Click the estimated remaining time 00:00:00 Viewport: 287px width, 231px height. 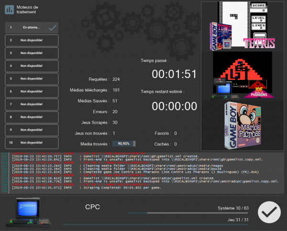click(174, 106)
